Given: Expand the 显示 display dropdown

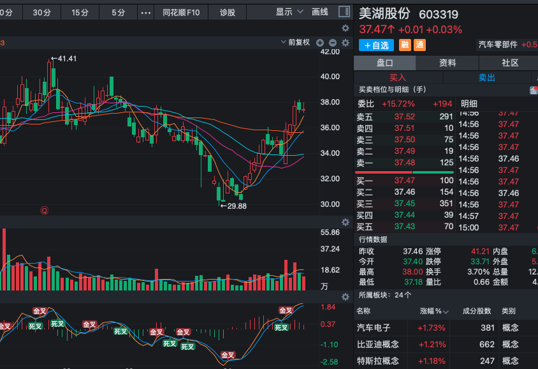Looking at the screenshot, I should coord(289,12).
